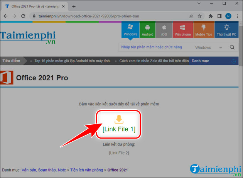
Task: Open the profile avatar N
Action: pyautogui.click(x=228, y=16)
